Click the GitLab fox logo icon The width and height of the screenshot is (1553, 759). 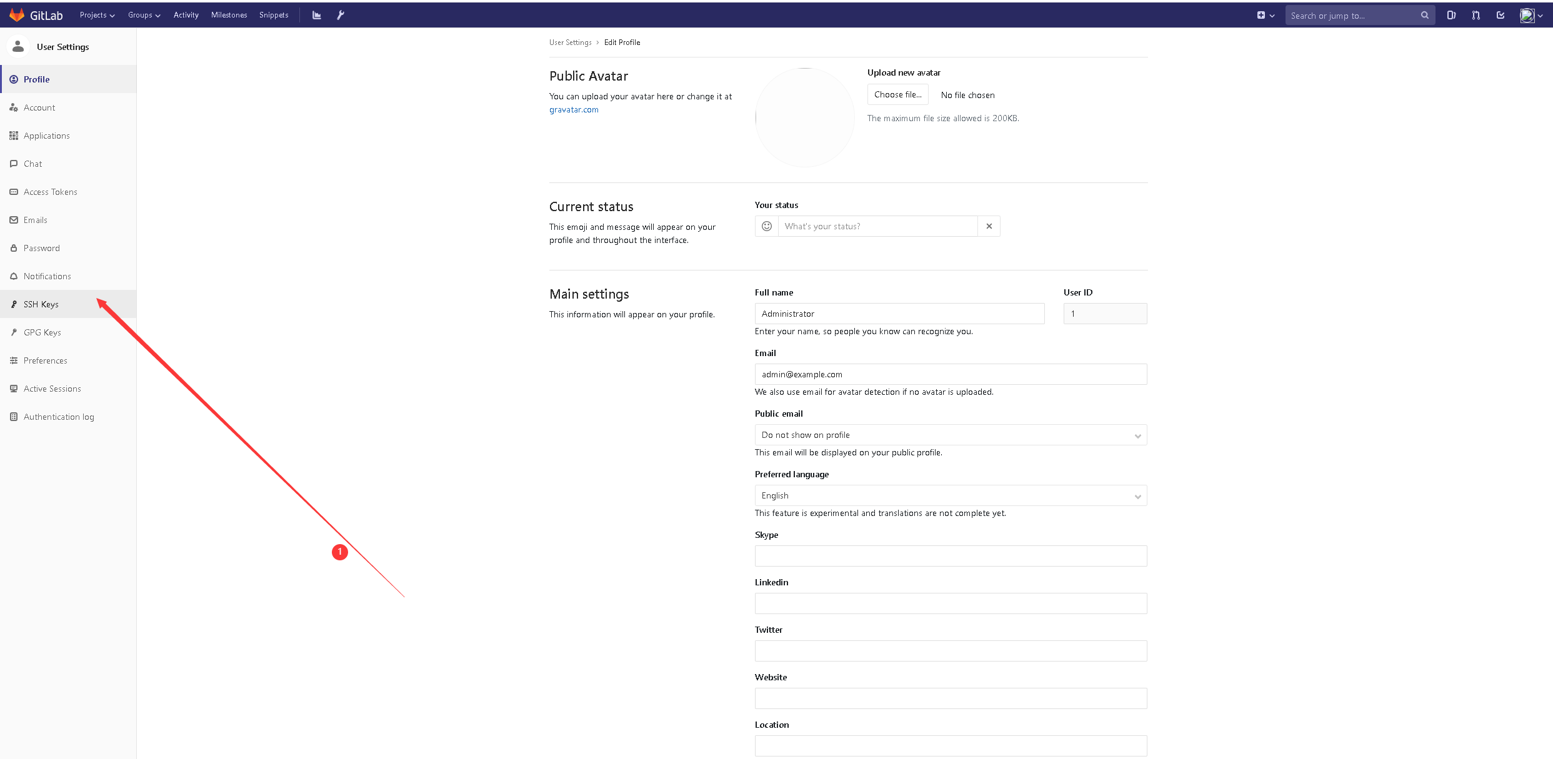17,15
